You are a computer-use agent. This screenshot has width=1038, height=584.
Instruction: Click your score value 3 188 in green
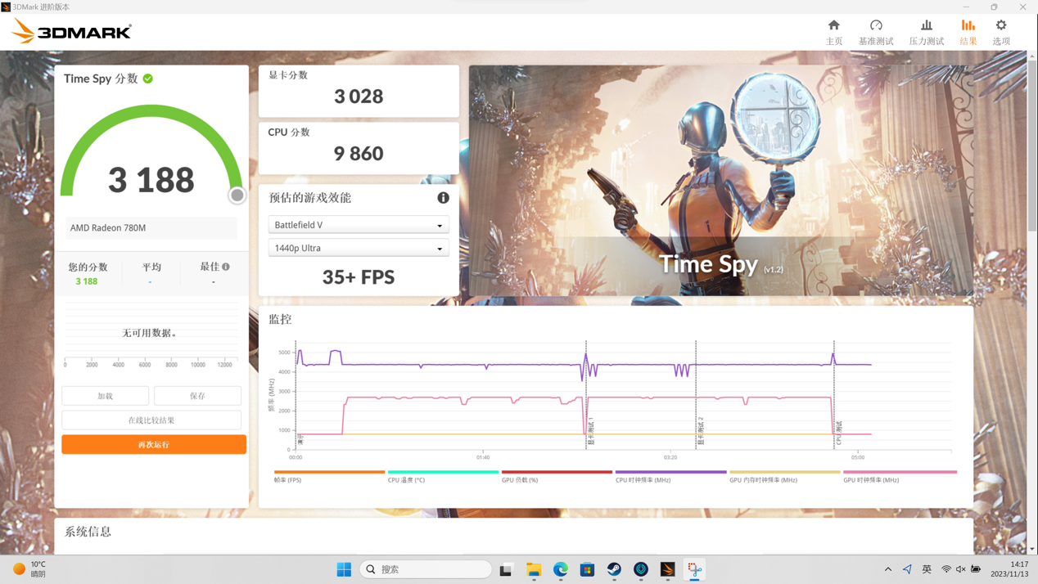tap(86, 281)
